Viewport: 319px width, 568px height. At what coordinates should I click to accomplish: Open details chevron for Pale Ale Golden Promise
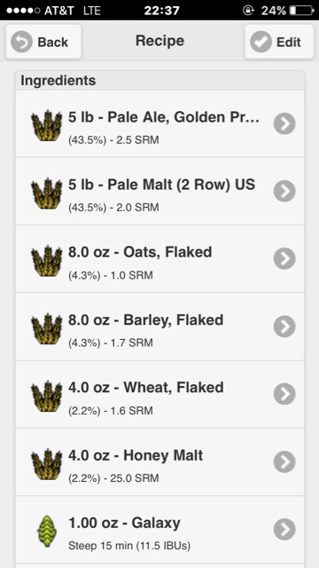284,123
